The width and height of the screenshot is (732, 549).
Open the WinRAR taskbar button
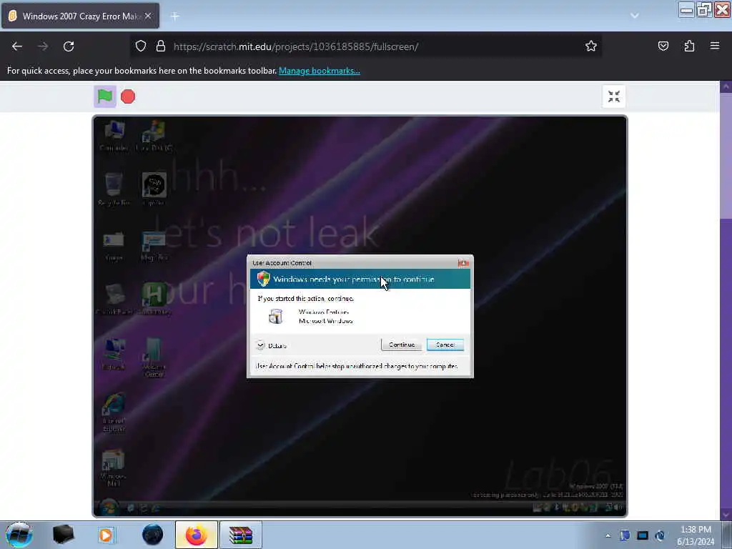(240, 535)
